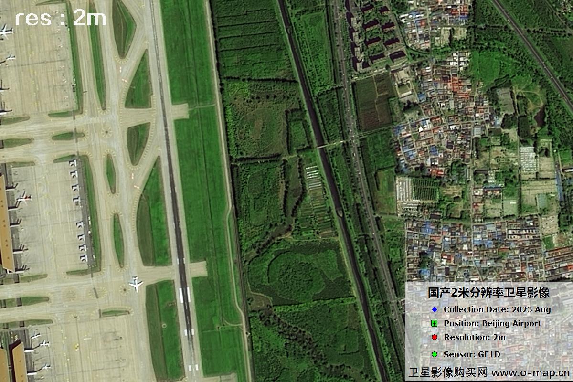Click the green dot beside Sensor
The width and height of the screenshot is (573, 382).
pyautogui.click(x=434, y=354)
